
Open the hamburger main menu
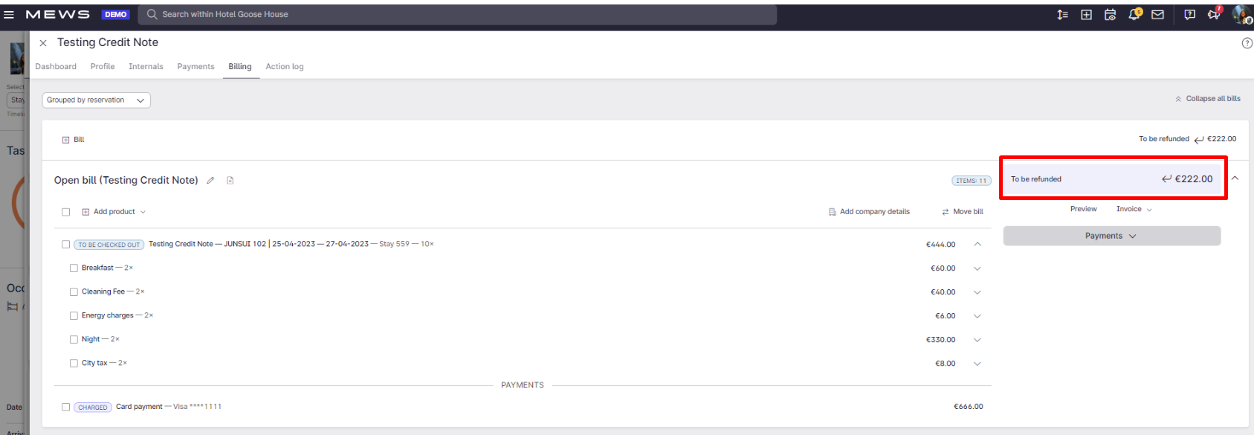(x=9, y=14)
